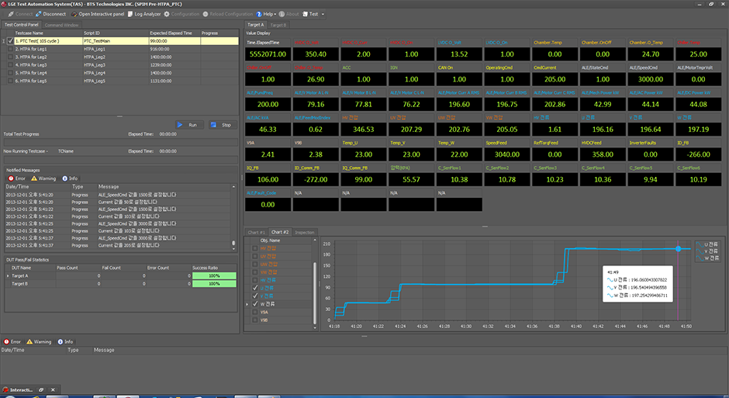Click U 전류 legend icon on chart
This screenshot has width=729, height=398.
click(x=700, y=244)
